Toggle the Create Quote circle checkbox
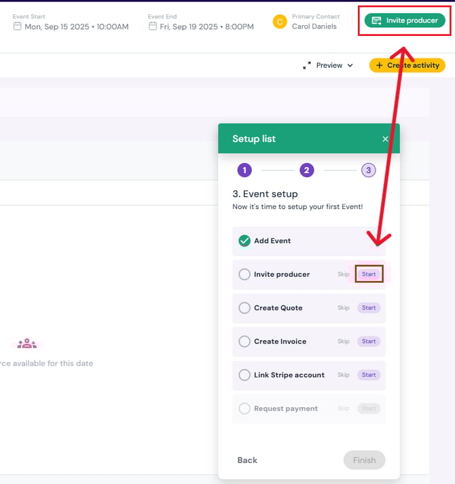Image resolution: width=455 pixels, height=484 pixels. coord(244,308)
